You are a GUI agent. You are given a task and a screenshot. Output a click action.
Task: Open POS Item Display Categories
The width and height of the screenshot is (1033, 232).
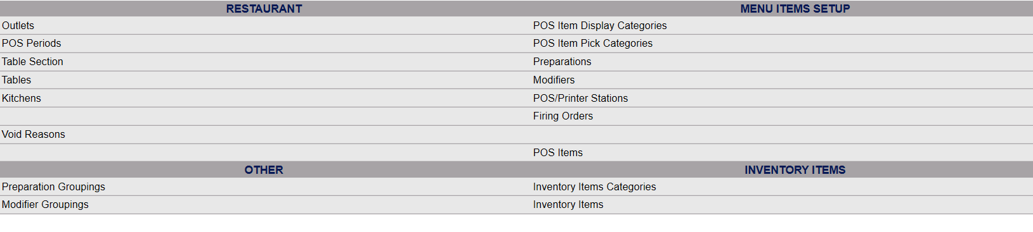pyautogui.click(x=600, y=25)
